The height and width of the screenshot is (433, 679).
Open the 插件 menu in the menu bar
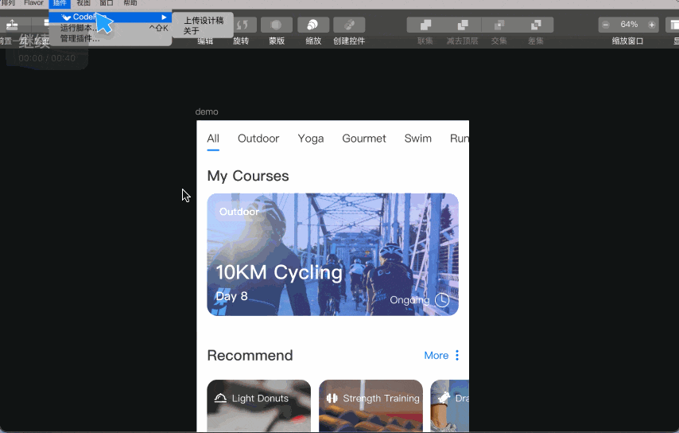click(60, 3)
